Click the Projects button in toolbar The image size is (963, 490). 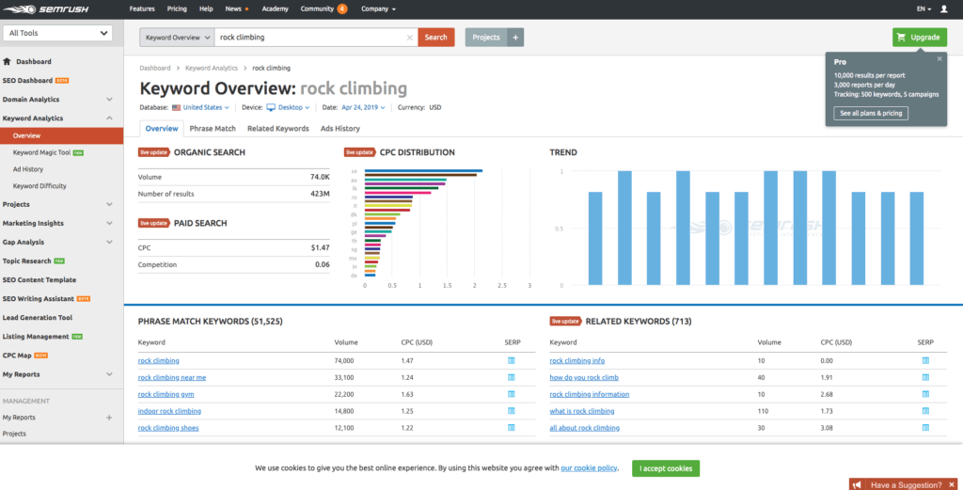(486, 38)
